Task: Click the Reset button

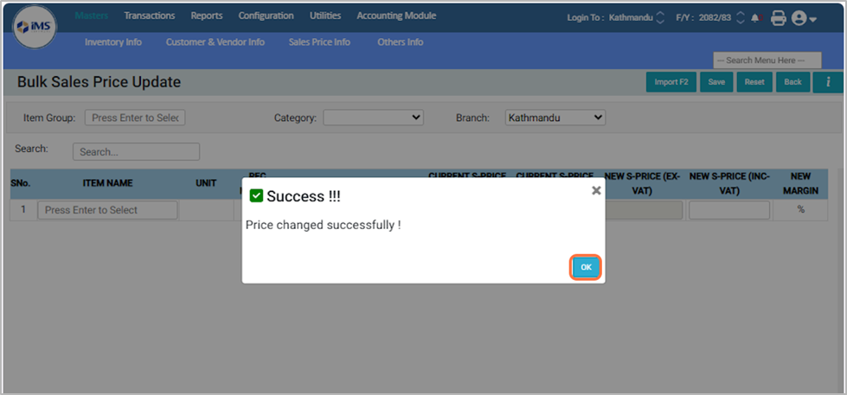Action: (754, 82)
